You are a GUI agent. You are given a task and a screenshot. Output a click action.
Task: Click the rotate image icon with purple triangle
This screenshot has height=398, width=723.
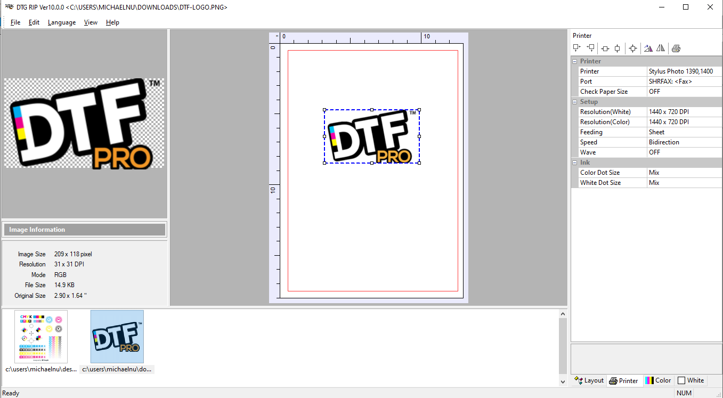pos(648,48)
